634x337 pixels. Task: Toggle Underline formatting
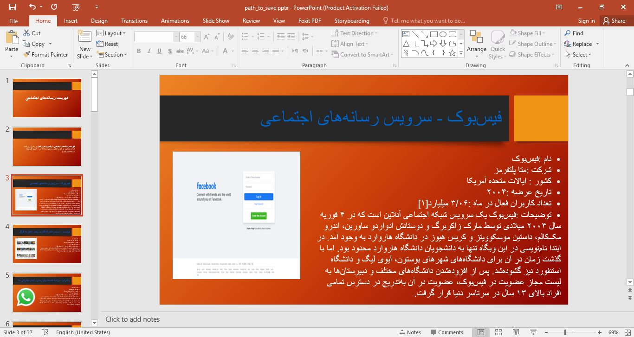160,51
